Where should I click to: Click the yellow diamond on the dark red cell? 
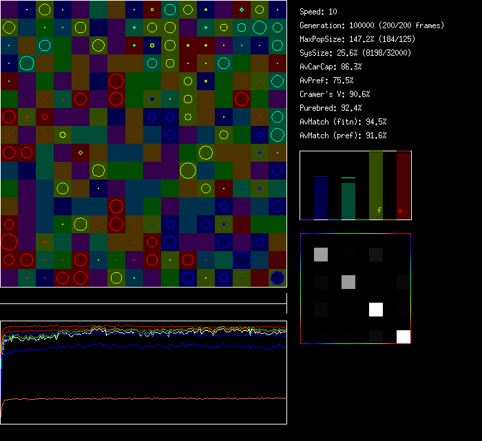81,152
